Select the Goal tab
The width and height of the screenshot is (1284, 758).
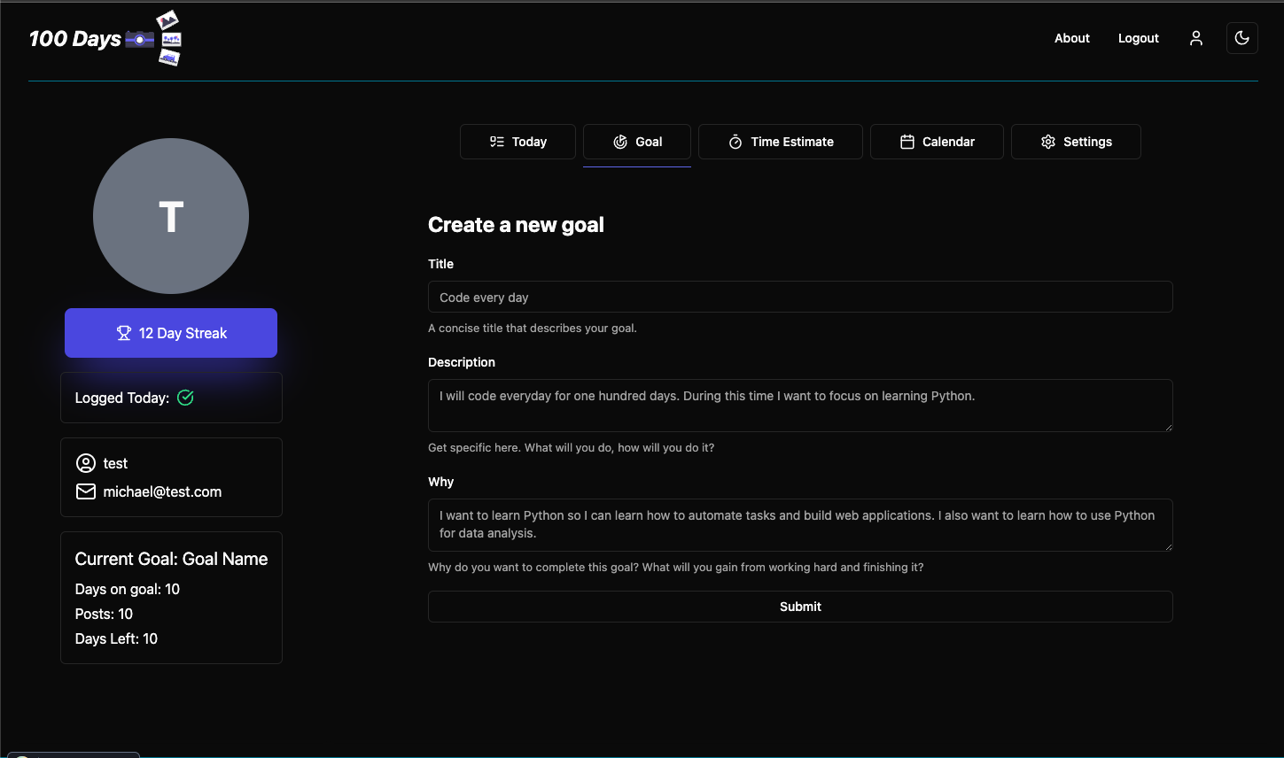coord(636,142)
